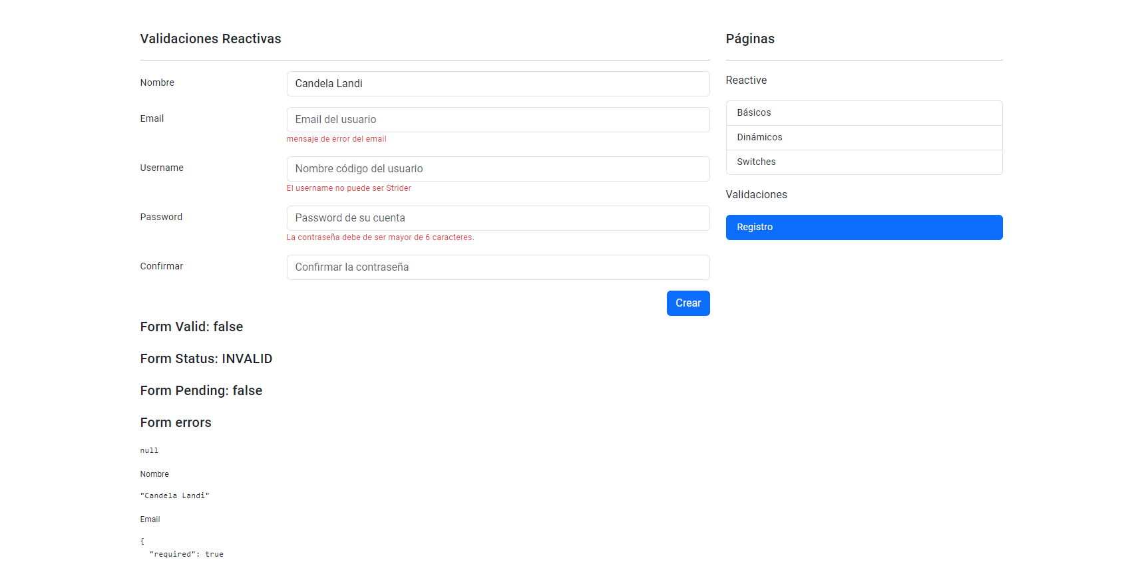The width and height of the screenshot is (1142, 562).
Task: Click the Confirmar form label
Action: click(161, 266)
